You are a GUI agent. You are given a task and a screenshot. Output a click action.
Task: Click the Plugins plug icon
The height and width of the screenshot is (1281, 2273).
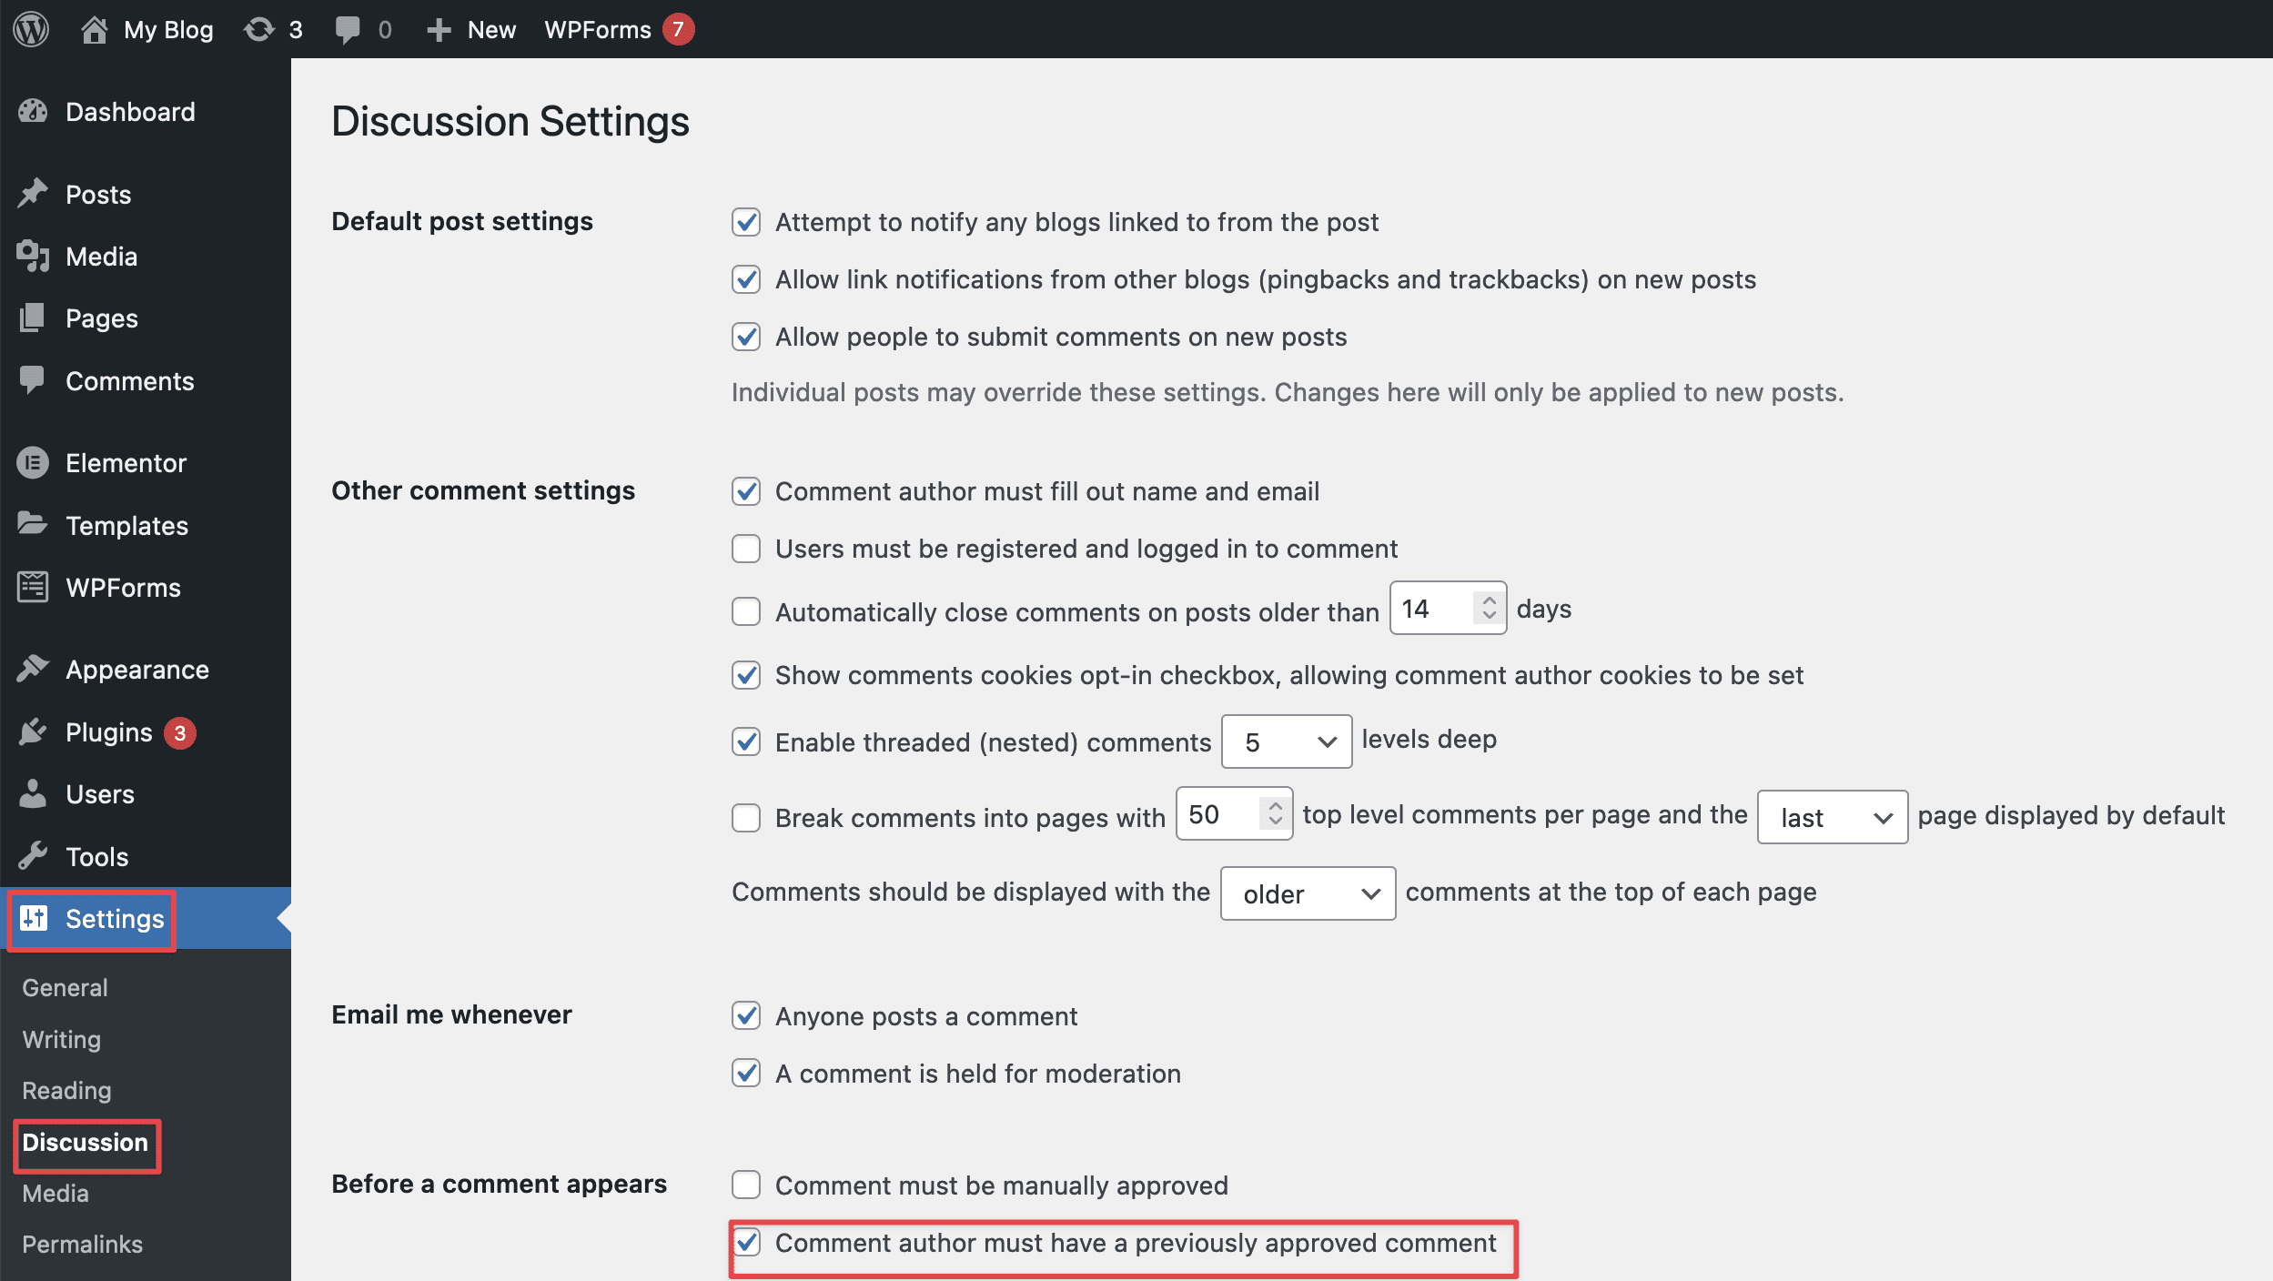coord(33,732)
